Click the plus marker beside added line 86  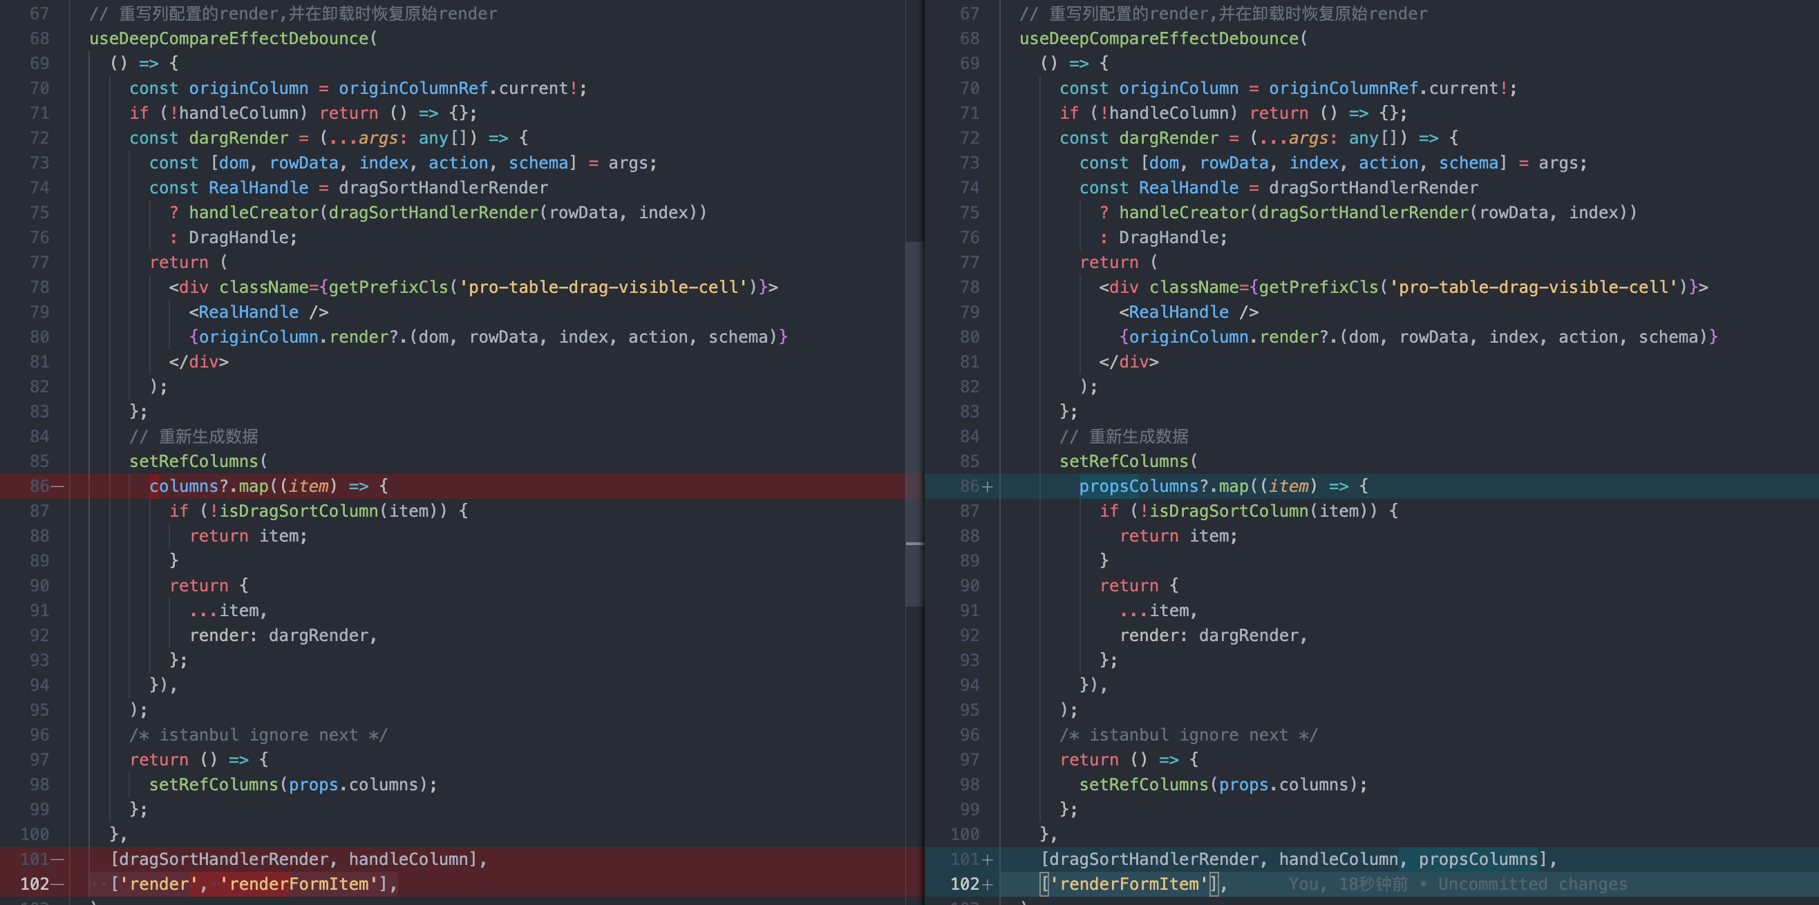coord(988,486)
